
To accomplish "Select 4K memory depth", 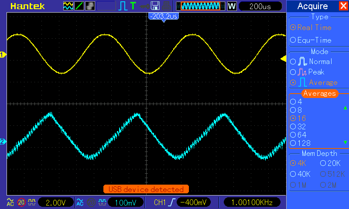I will point(298,163).
